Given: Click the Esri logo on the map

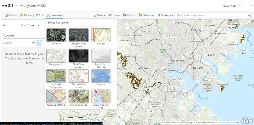Looking at the screenshot, I should [x=247, y=120].
